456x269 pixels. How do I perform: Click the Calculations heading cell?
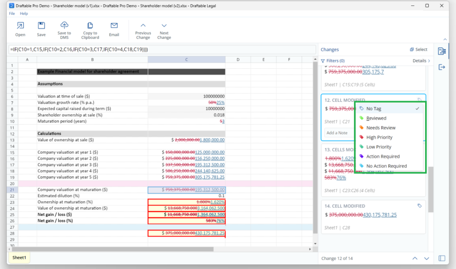point(92,134)
